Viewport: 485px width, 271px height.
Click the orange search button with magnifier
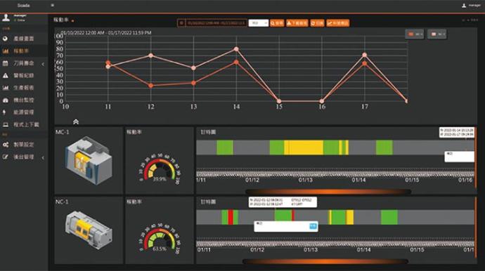[x=277, y=23]
